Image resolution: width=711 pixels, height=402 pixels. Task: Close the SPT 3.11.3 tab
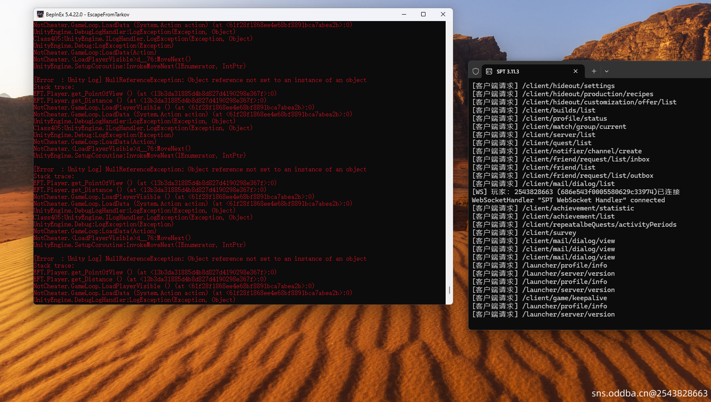pyautogui.click(x=575, y=71)
